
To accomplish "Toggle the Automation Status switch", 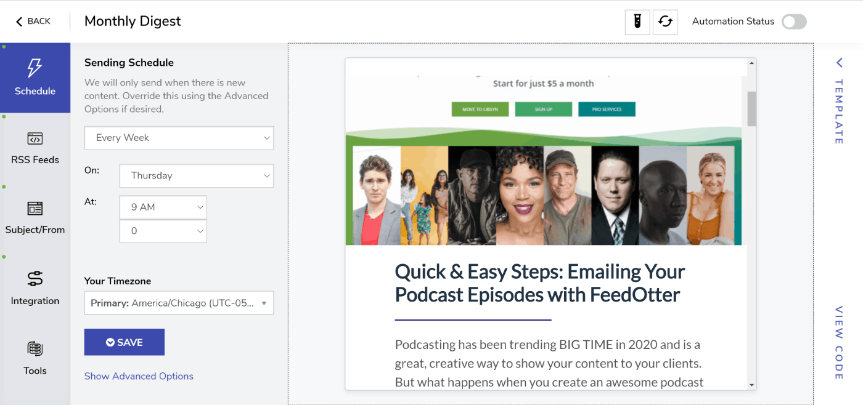I will tap(794, 22).
